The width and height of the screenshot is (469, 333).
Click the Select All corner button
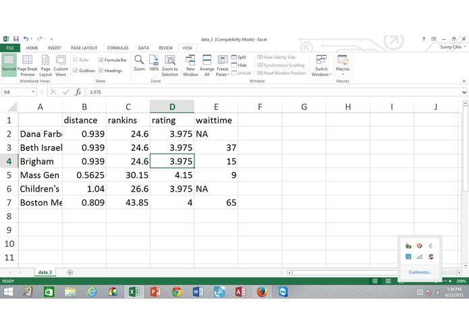pyautogui.click(x=9, y=107)
